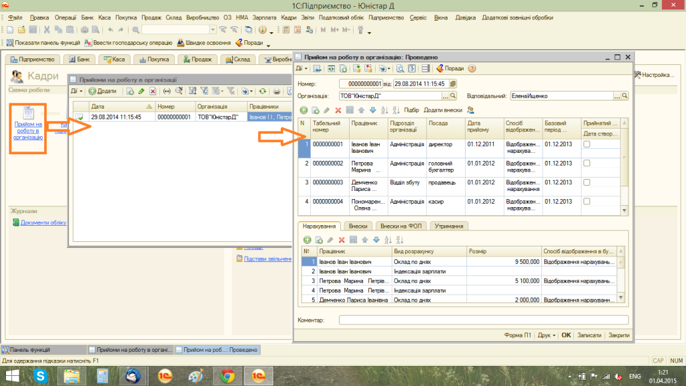This screenshot has width=686, height=386.
Task: Click inside the Коментар input field
Action: pos(484,320)
